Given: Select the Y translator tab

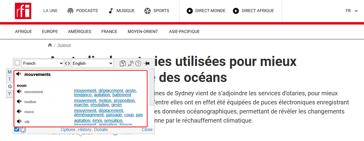Looking at the screenshot, I should point(10,94).
